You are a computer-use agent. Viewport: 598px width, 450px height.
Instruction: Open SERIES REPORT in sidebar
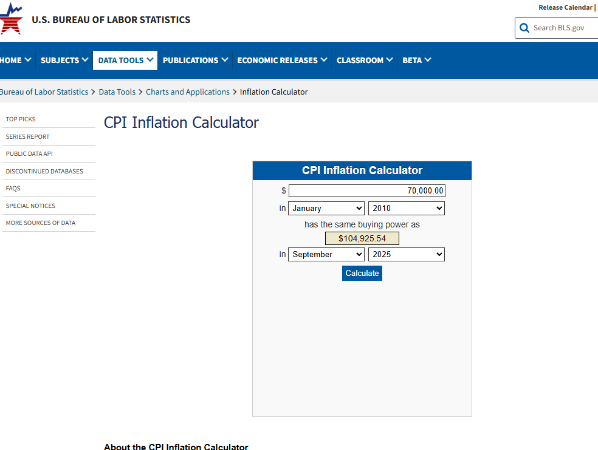pos(27,136)
